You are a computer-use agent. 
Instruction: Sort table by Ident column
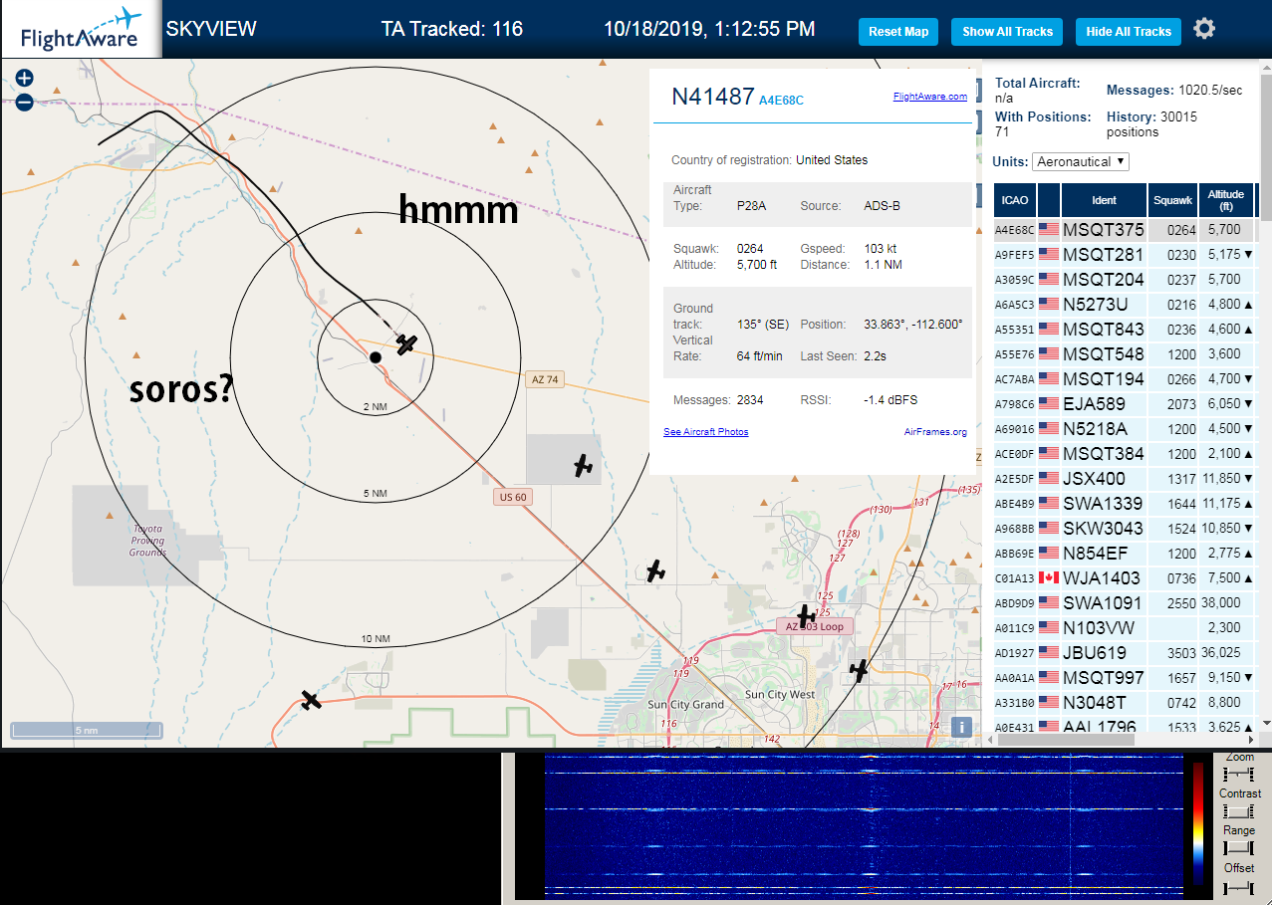[1104, 200]
